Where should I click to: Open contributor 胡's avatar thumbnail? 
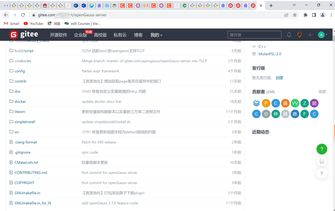(314, 103)
